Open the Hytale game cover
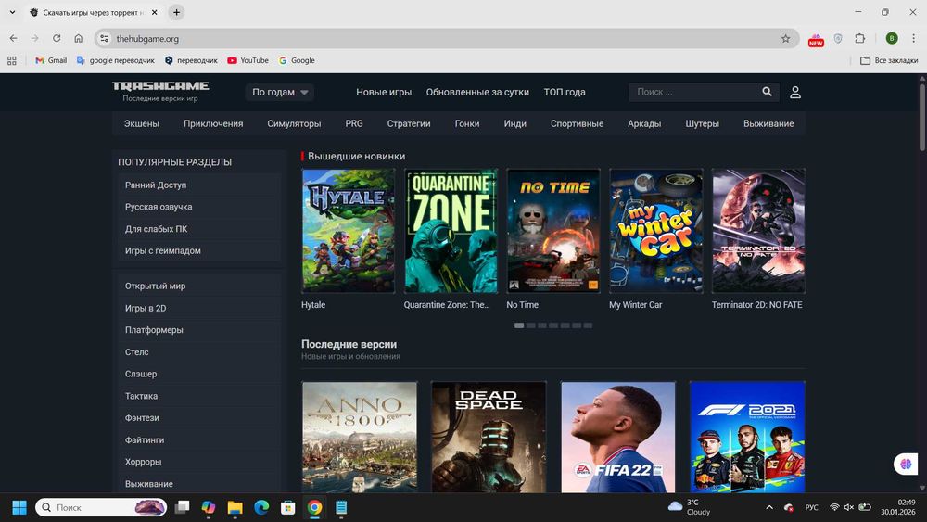Image resolution: width=927 pixels, height=522 pixels. pyautogui.click(x=349, y=231)
